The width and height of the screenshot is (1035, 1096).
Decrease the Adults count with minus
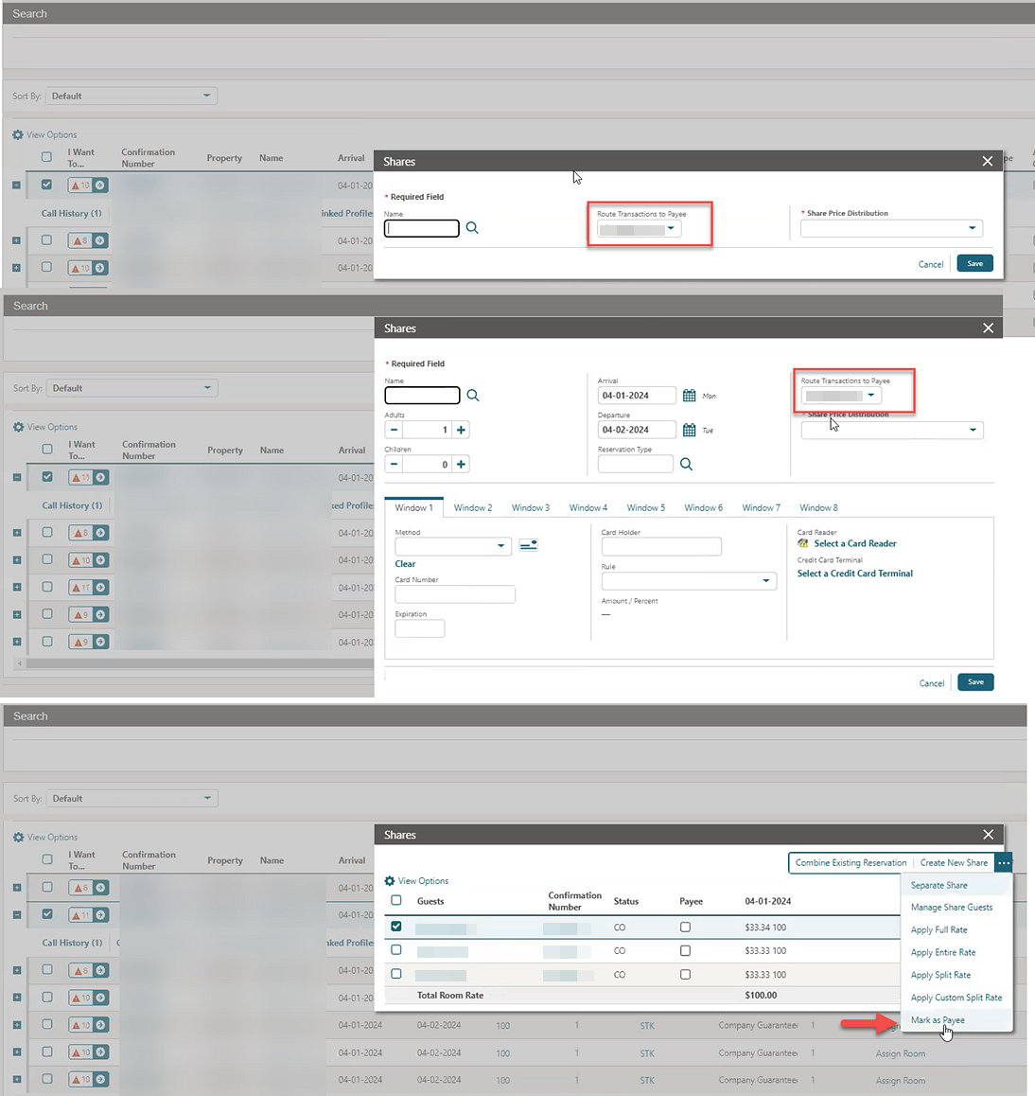point(395,430)
